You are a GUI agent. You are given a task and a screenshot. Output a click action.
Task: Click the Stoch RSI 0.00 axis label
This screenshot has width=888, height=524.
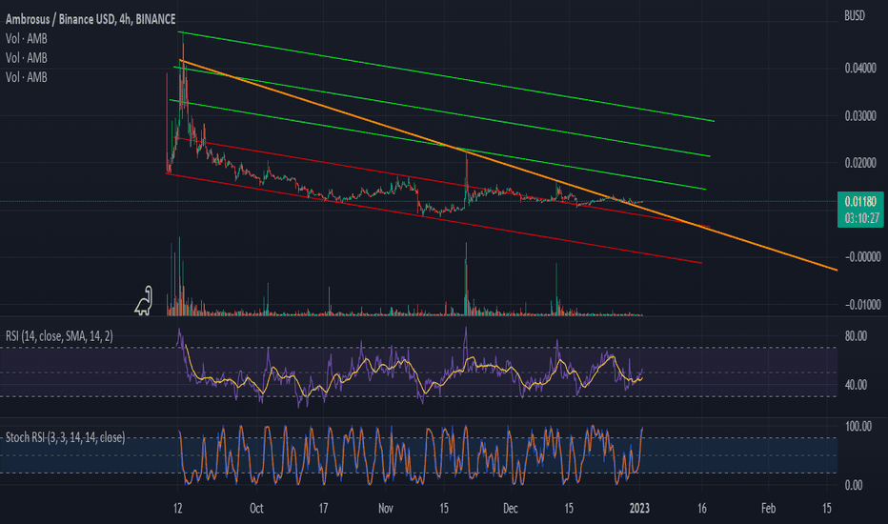click(854, 485)
